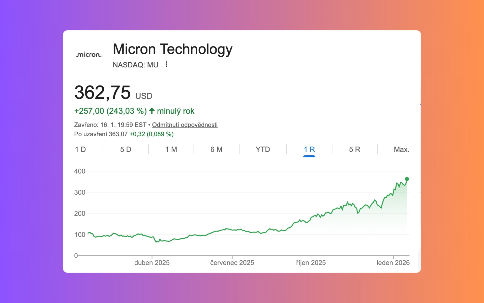The height and width of the screenshot is (303, 484).
Task: Show the Max. chart range
Action: (x=401, y=149)
